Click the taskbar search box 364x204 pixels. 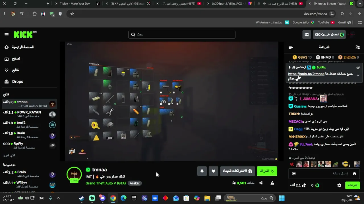point(250,198)
